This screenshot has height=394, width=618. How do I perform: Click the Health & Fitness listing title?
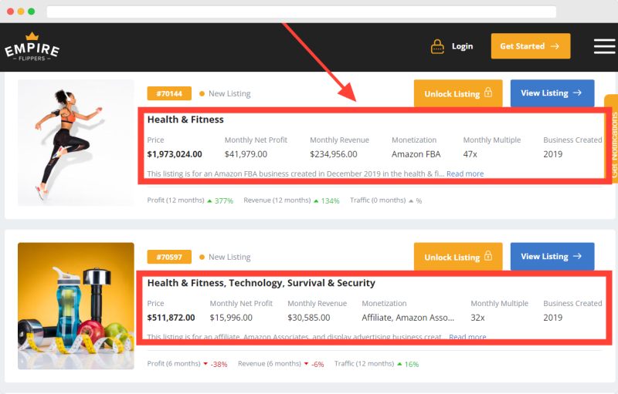click(185, 120)
